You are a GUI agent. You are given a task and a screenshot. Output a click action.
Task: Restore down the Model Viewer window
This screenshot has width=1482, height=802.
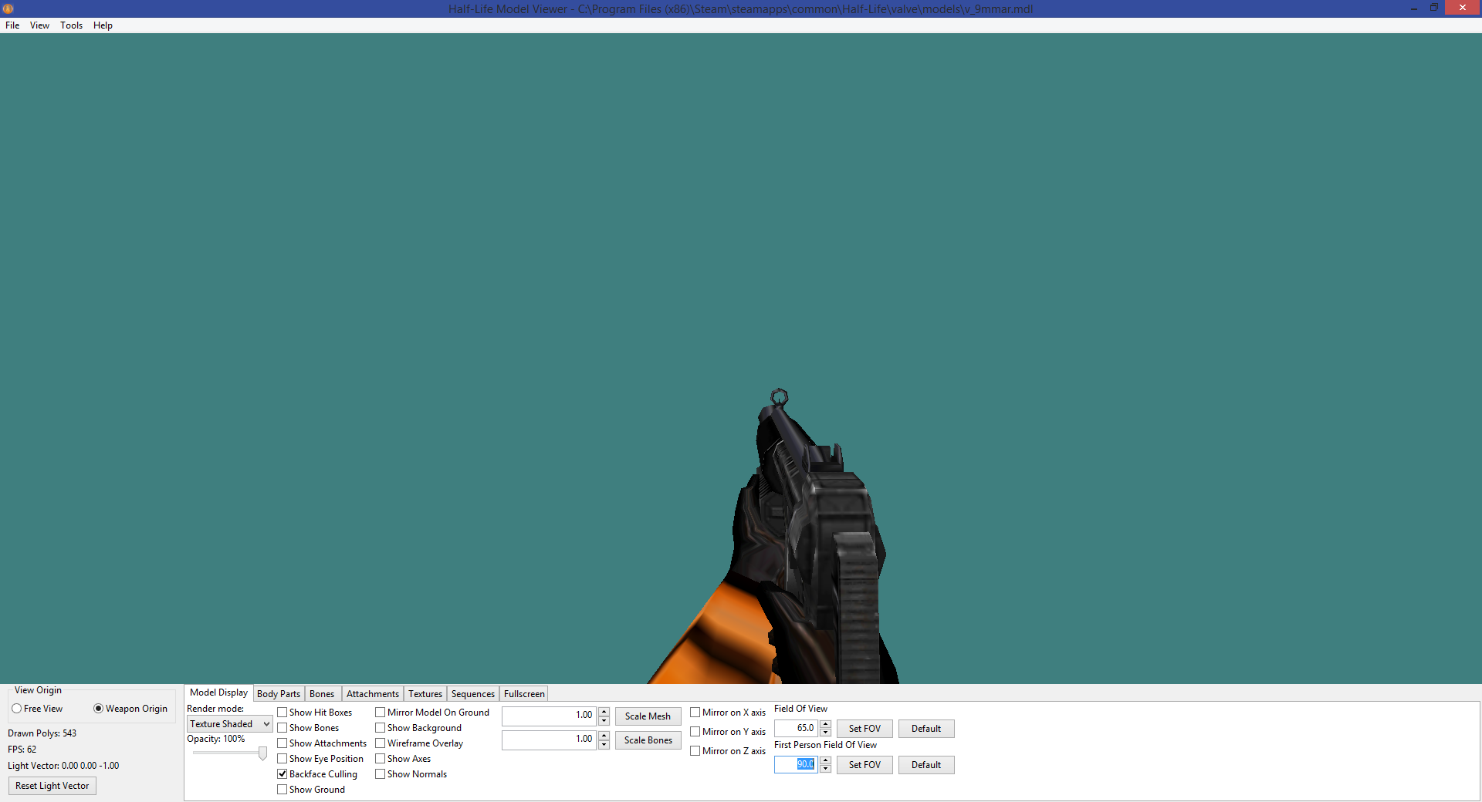click(1433, 8)
